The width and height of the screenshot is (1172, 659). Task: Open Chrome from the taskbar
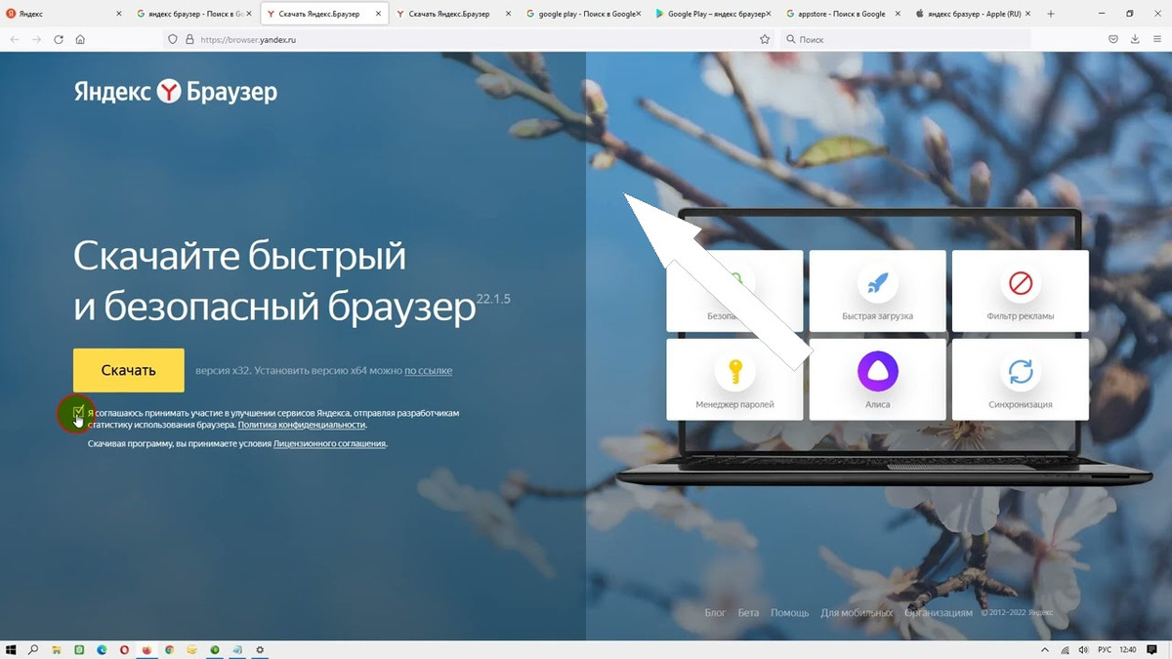[x=169, y=649]
